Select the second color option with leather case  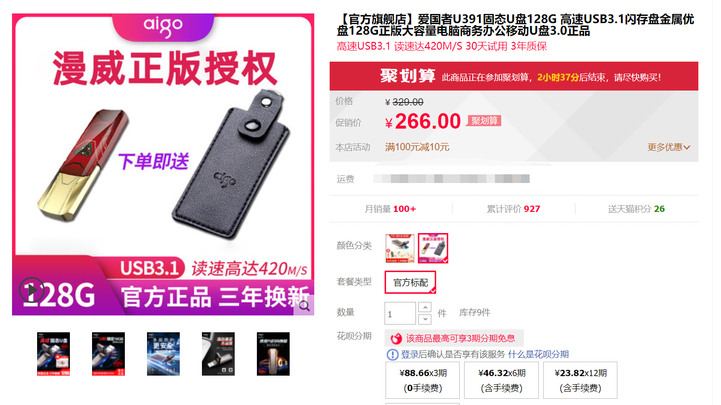pyautogui.click(x=433, y=248)
